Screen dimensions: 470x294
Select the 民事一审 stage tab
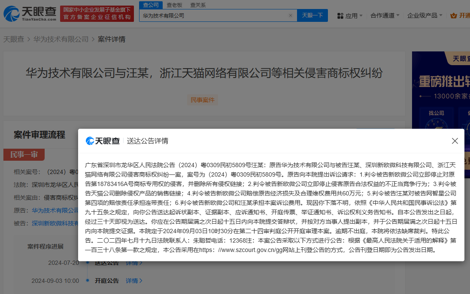click(x=24, y=154)
